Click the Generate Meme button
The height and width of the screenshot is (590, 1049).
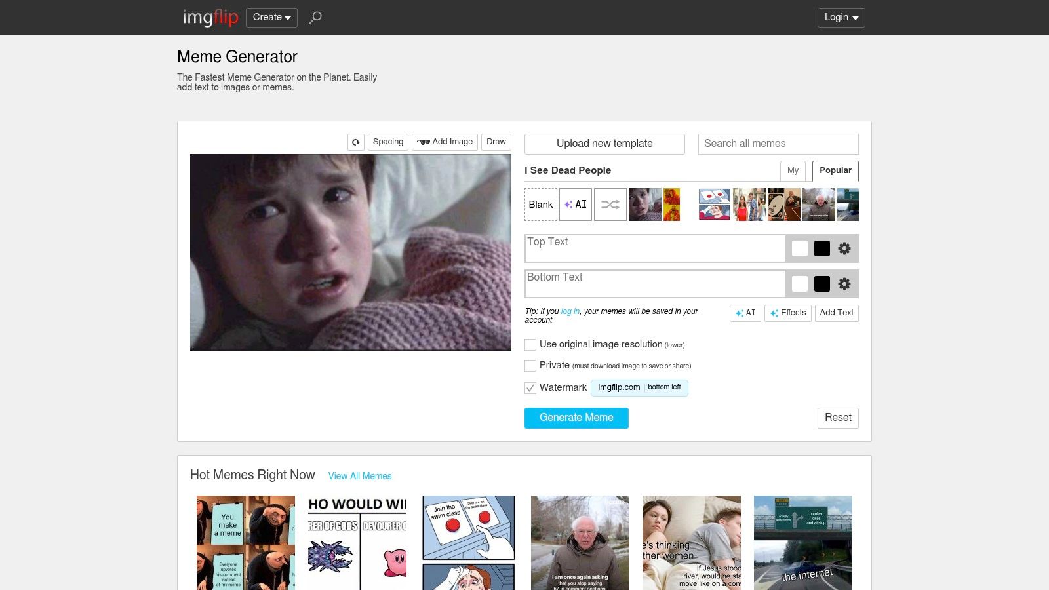[x=576, y=418]
